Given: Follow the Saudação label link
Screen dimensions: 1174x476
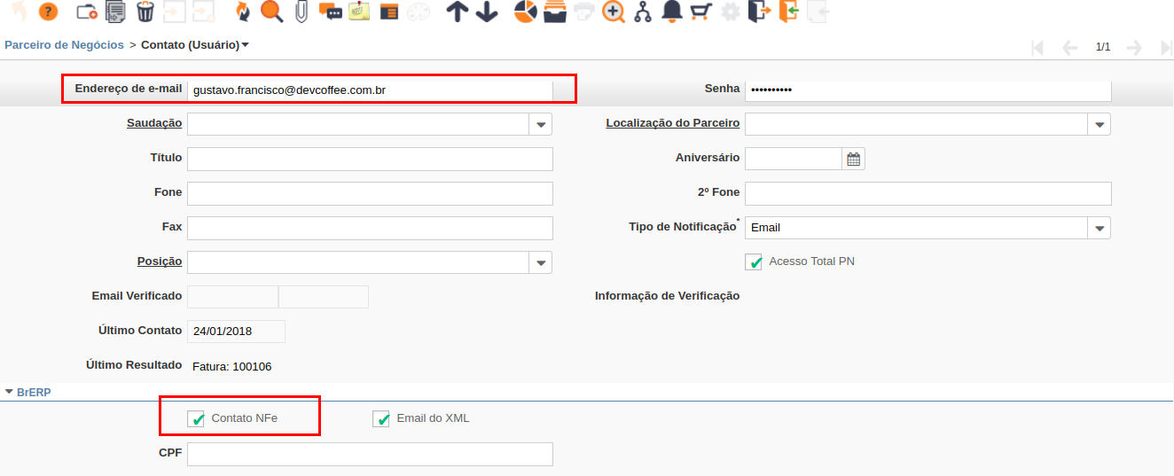Looking at the screenshot, I should tap(154, 123).
